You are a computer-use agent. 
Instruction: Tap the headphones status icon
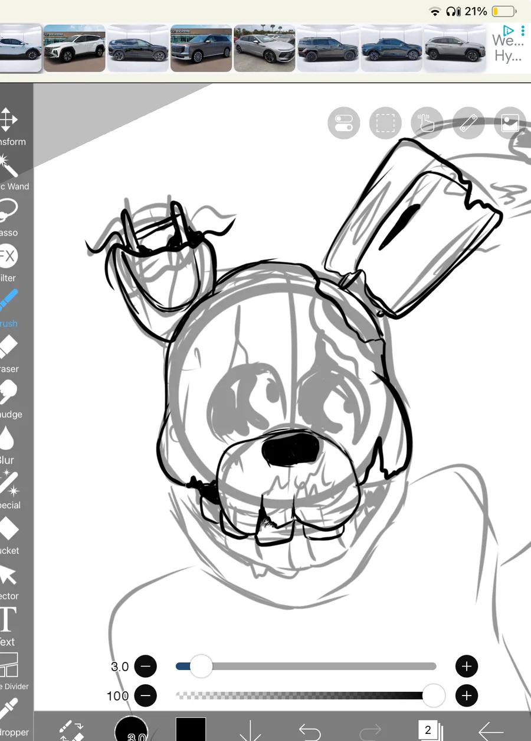pyautogui.click(x=453, y=11)
